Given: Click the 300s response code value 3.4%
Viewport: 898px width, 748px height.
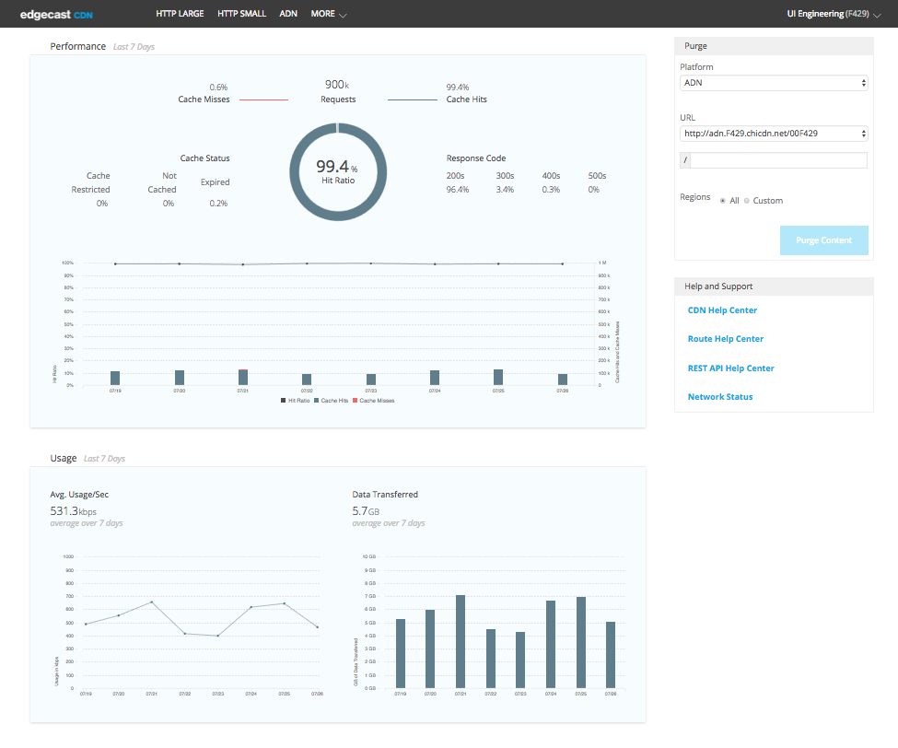Looking at the screenshot, I should coord(505,190).
